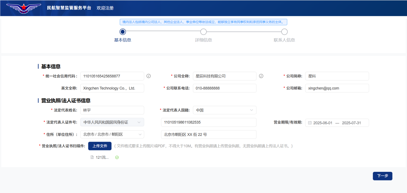Screen dimensions: 407x193
Task: Click the 法定代表人姓名 input with 林宇
Action: click(x=112, y=110)
